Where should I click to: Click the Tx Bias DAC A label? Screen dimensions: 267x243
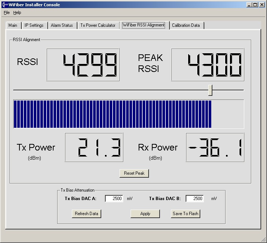[81, 199]
